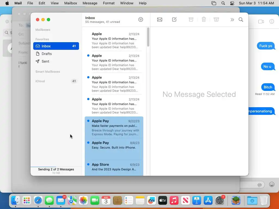The height and width of the screenshot is (209, 279).
Task: Compose a new message with pencil icon
Action: (174, 19)
